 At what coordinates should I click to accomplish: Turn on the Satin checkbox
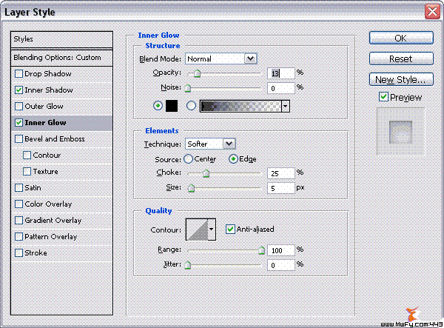[18, 188]
